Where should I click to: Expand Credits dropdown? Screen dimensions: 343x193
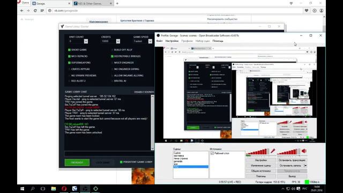click(x=118, y=41)
